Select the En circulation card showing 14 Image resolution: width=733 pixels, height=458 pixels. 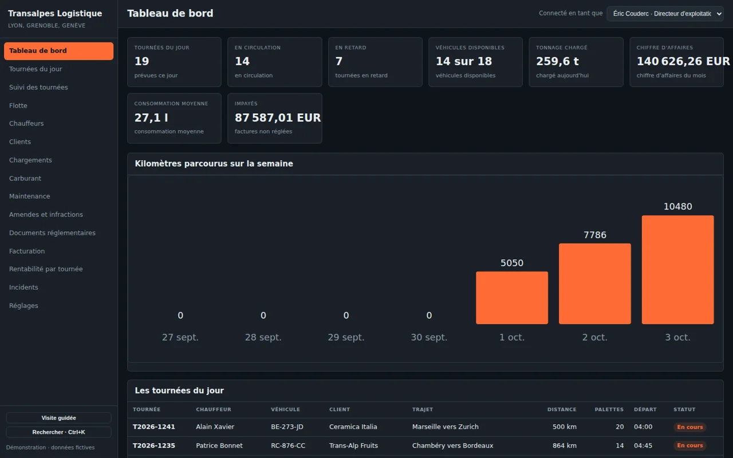tap(275, 62)
